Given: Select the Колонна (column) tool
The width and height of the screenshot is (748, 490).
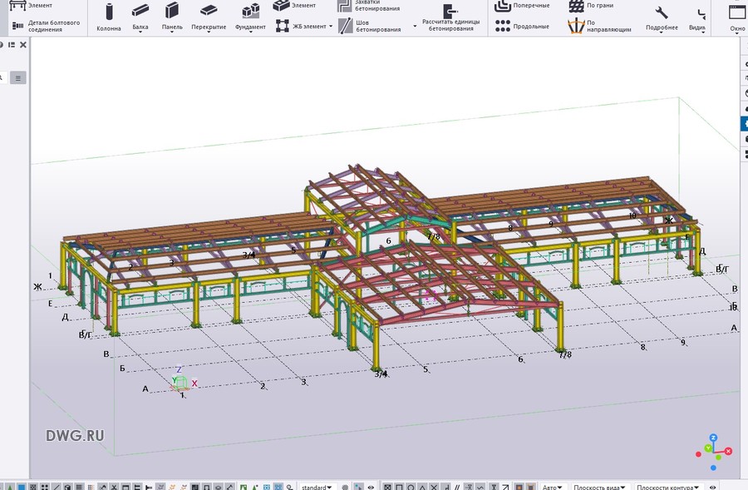Looking at the screenshot, I should [108, 12].
